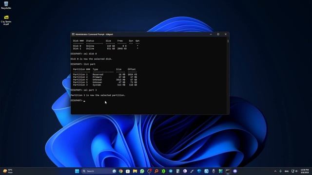The height and width of the screenshot is (175, 312).
Task: Open the Recycle Bin desktop icon
Action: point(6,5)
